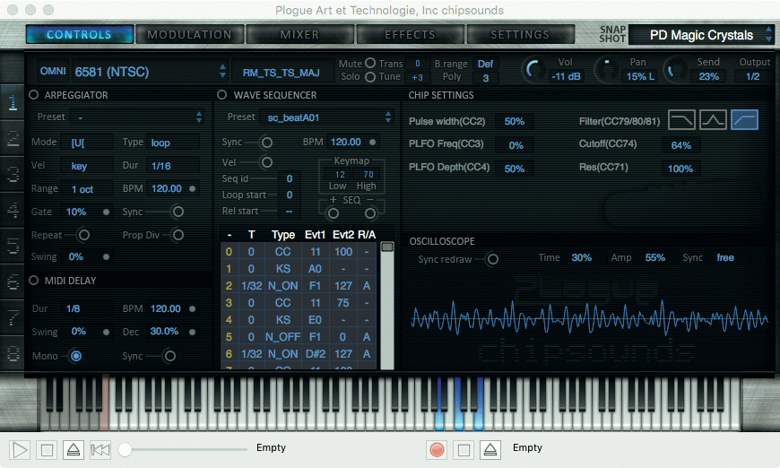
Task: Click the rewind-to-start icon
Action: coord(100,448)
